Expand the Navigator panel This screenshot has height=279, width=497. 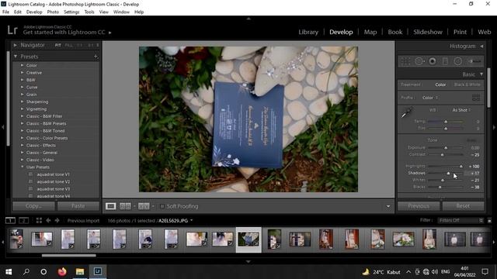coord(15,45)
